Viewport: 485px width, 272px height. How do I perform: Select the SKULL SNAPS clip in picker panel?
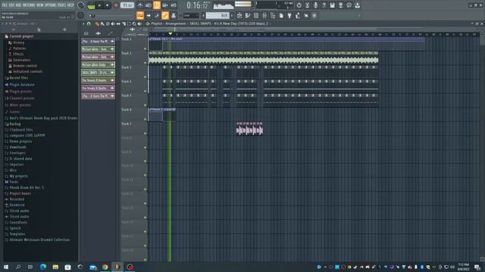(x=98, y=73)
